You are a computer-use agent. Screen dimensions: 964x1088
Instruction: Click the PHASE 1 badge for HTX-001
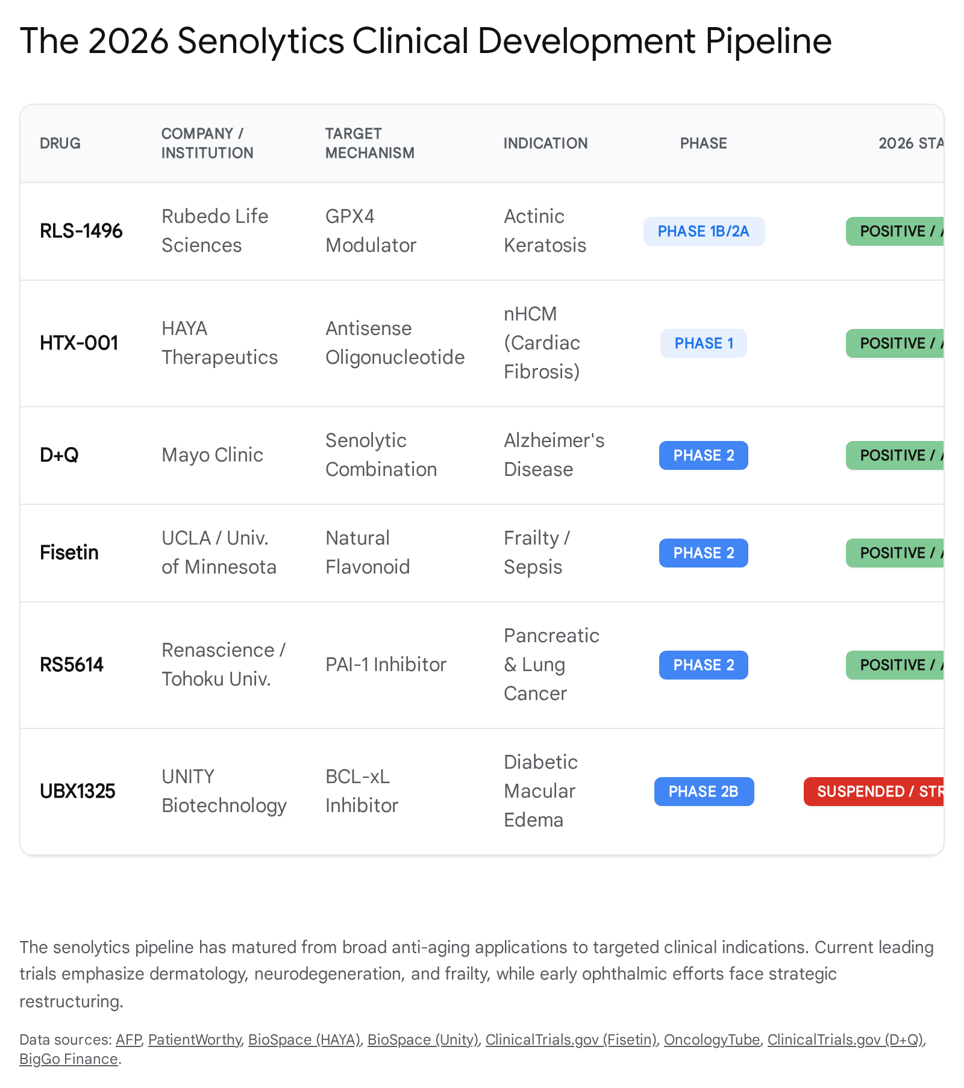coord(704,343)
